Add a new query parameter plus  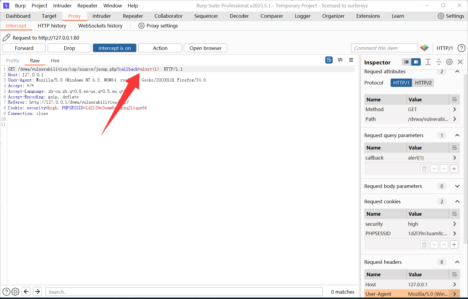454,169
